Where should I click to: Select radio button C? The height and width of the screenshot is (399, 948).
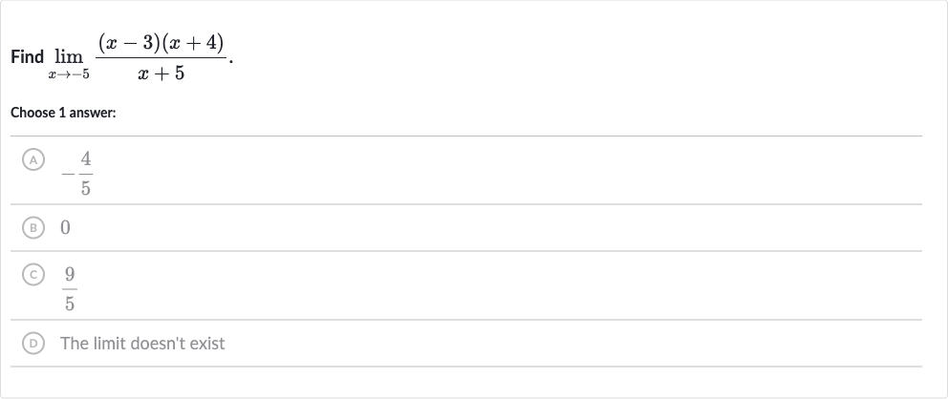tap(33, 275)
